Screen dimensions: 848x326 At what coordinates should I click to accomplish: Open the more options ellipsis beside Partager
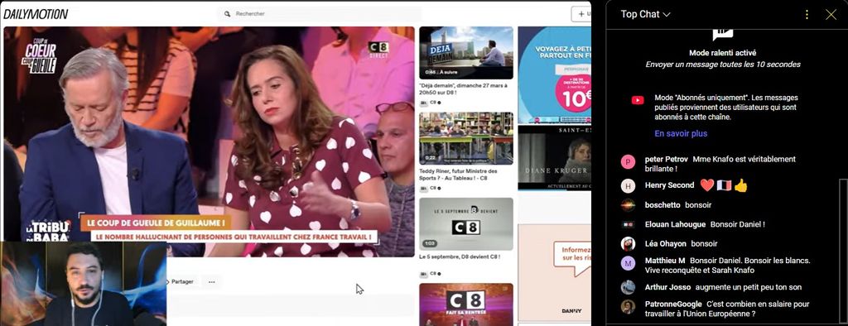[x=211, y=281]
